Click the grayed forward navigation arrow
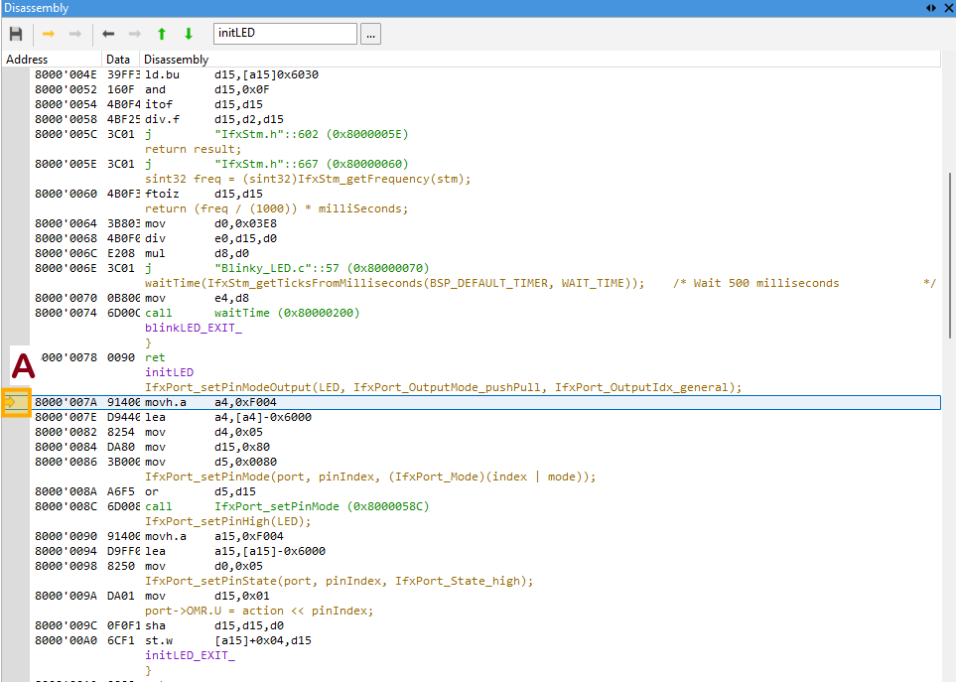Image resolution: width=956 pixels, height=682 pixels. tap(133, 33)
